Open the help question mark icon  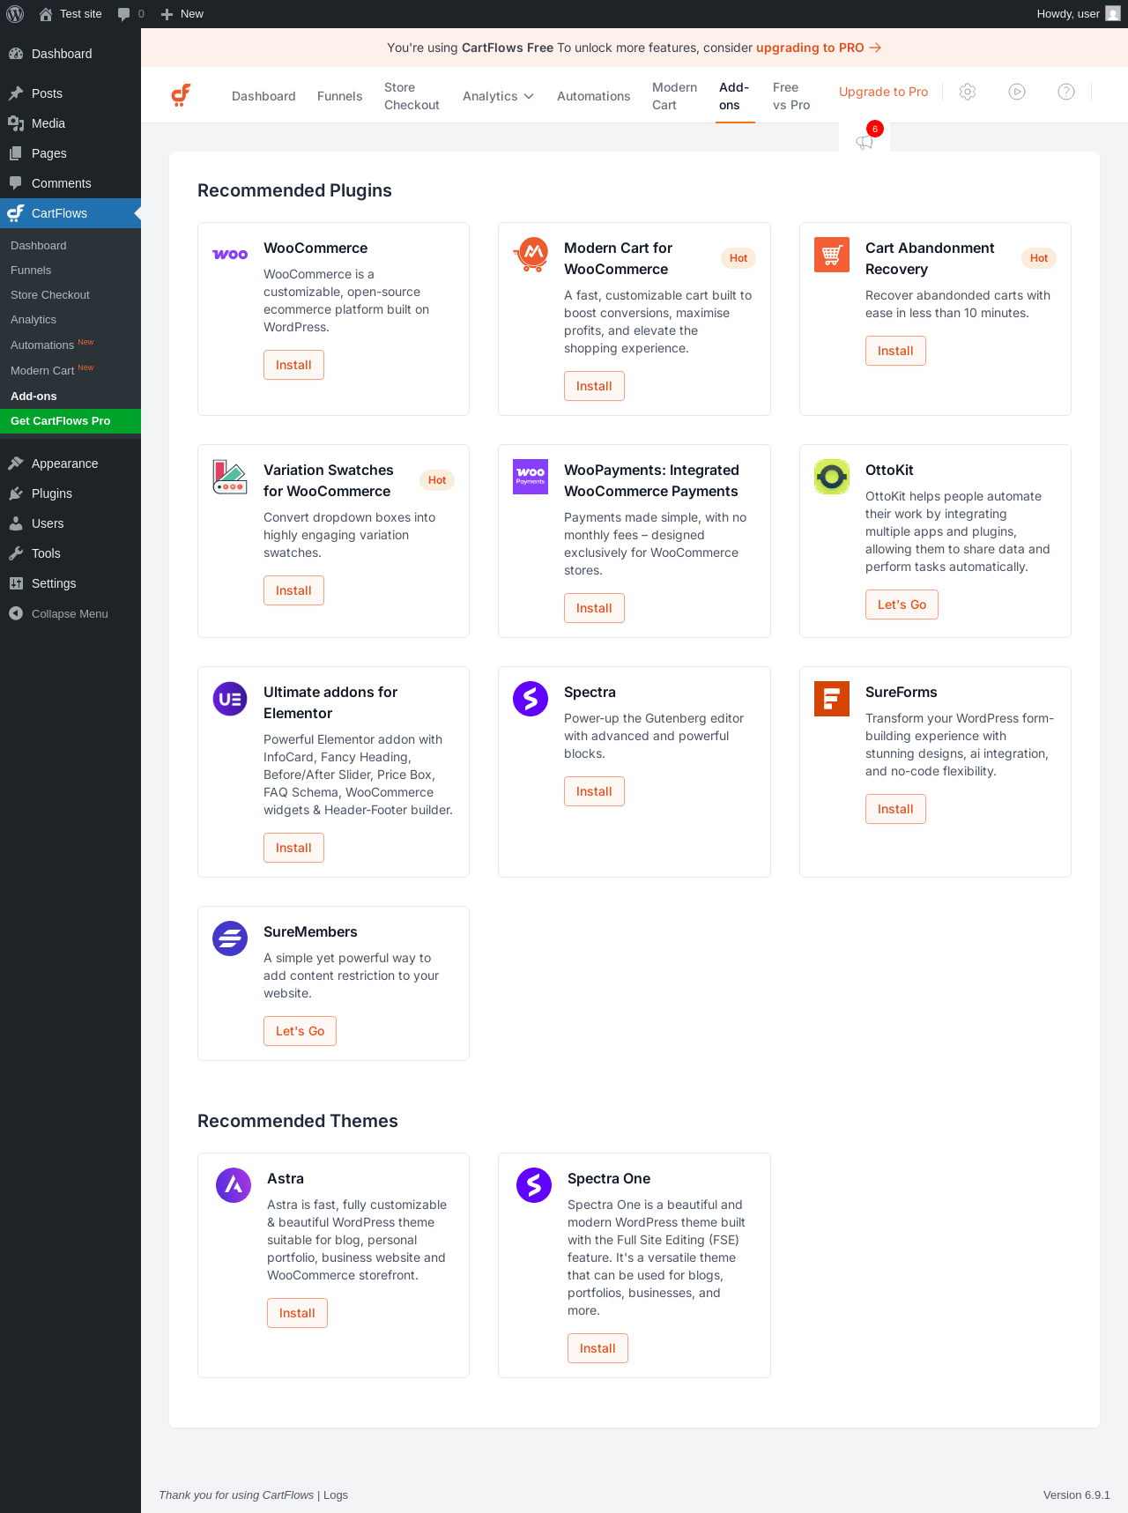coord(1066,92)
